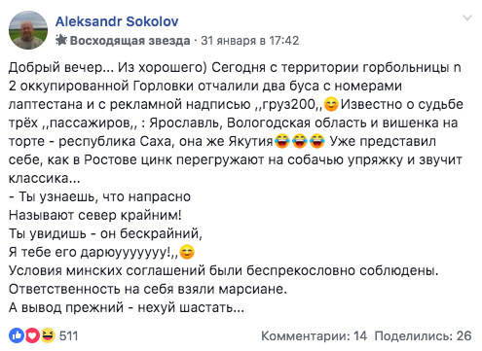Expand the post options chevron
The height and width of the screenshot is (351, 482).
(x=467, y=18)
